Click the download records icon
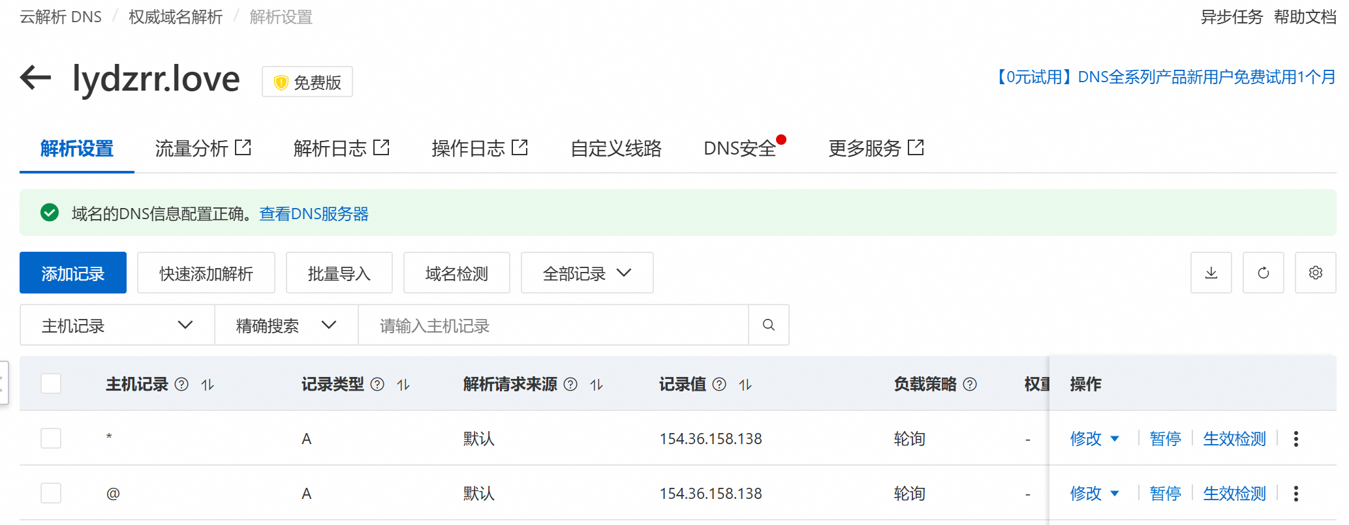The width and height of the screenshot is (1349, 525). [1211, 273]
